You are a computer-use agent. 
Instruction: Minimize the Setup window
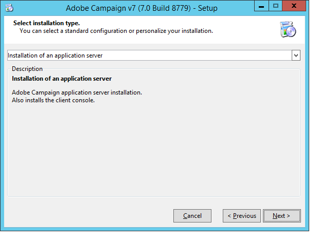click(261, 6)
